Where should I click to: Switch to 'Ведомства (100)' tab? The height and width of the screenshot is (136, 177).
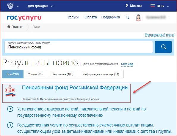(62, 74)
